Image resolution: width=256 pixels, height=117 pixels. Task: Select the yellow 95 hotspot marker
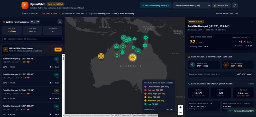pos(101,56)
